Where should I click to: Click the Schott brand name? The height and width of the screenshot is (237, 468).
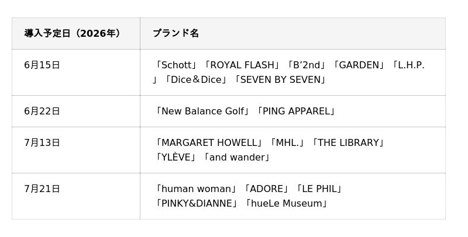(x=177, y=65)
